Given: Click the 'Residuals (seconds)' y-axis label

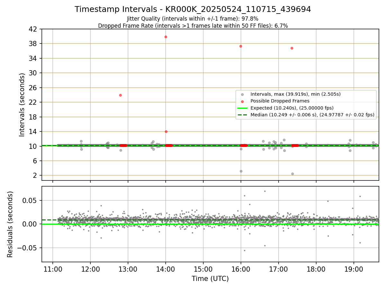Looking at the screenshot, I should tap(10, 224).
